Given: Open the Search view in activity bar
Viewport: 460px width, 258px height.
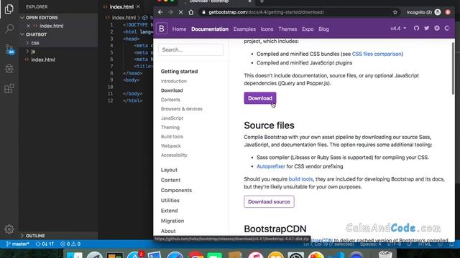Looking at the screenshot, I should click(x=9, y=29).
